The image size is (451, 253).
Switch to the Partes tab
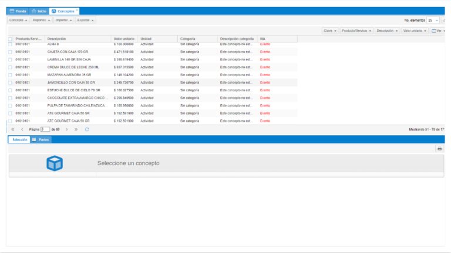[x=41, y=139]
